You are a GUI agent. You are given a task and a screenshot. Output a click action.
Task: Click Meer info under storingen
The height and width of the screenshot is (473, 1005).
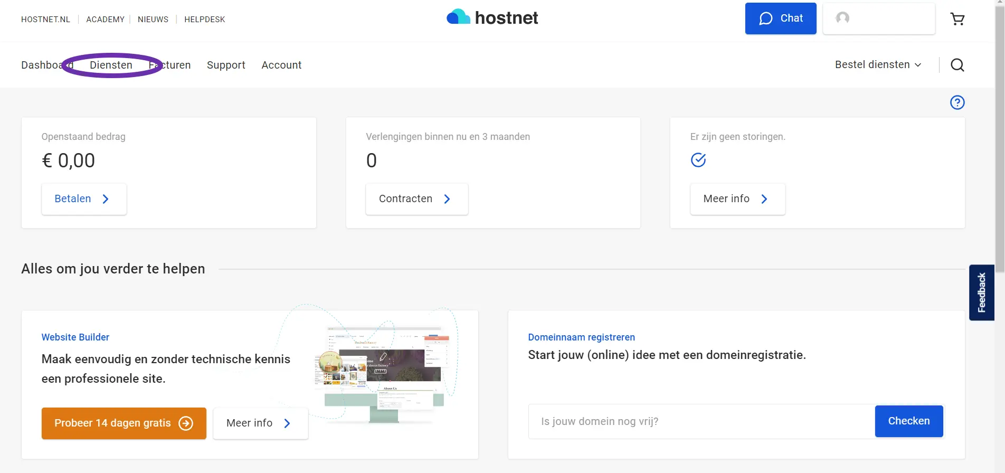click(737, 199)
